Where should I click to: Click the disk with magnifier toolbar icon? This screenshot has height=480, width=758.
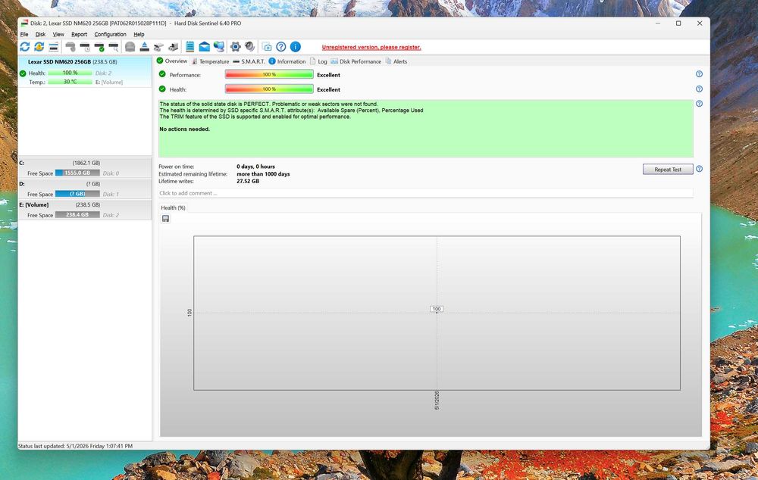(114, 47)
